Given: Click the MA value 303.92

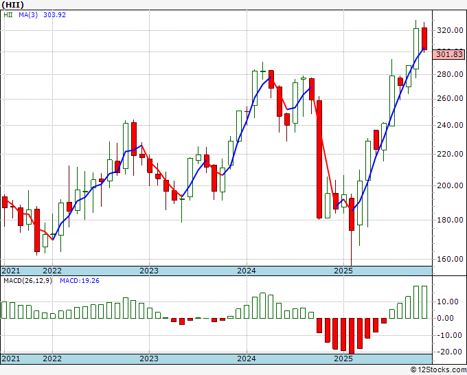Looking at the screenshot, I should [x=54, y=15].
